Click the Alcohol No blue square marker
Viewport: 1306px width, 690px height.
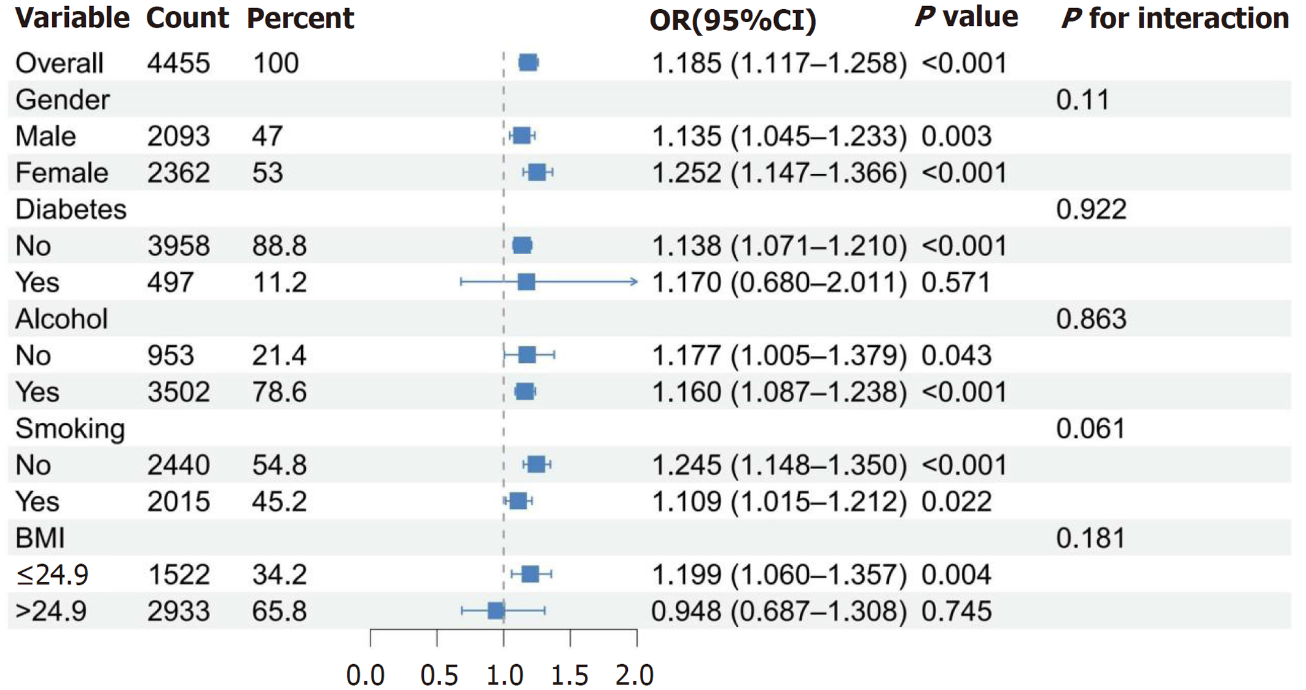[527, 355]
